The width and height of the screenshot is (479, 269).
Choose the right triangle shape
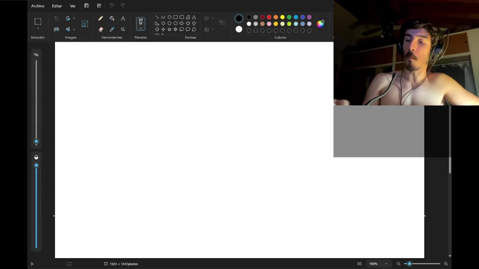(x=157, y=23)
